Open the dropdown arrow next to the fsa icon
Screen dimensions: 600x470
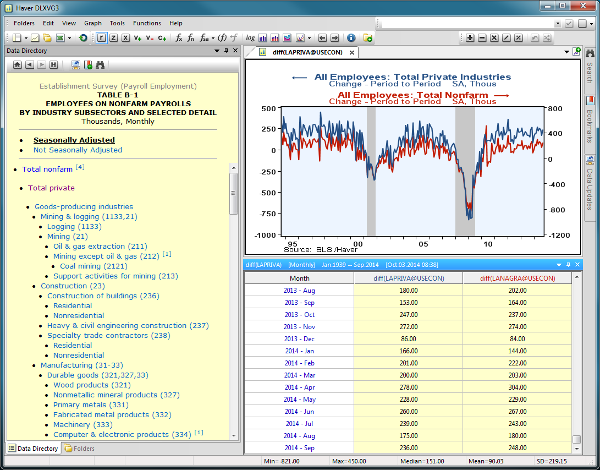[x=213, y=39]
